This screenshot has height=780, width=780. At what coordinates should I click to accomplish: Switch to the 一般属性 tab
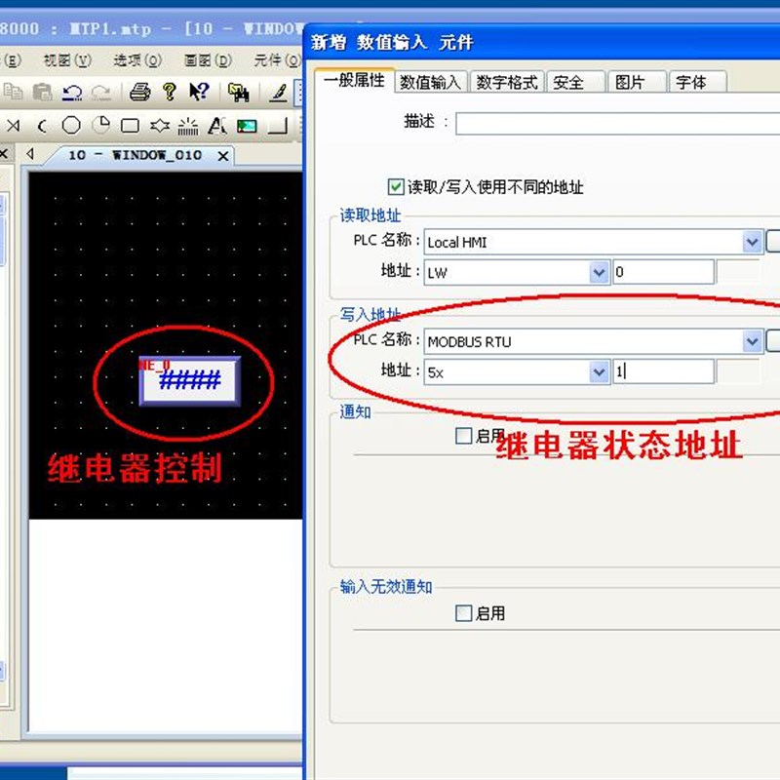point(355,81)
